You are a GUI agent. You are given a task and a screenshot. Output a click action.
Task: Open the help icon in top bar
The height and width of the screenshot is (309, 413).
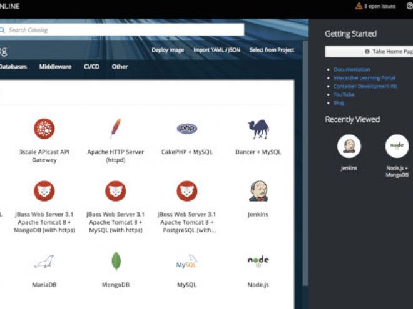point(410,6)
